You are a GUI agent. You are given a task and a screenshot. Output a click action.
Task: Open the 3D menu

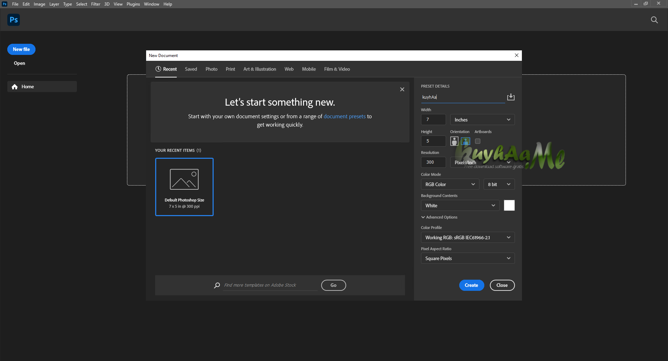107,4
